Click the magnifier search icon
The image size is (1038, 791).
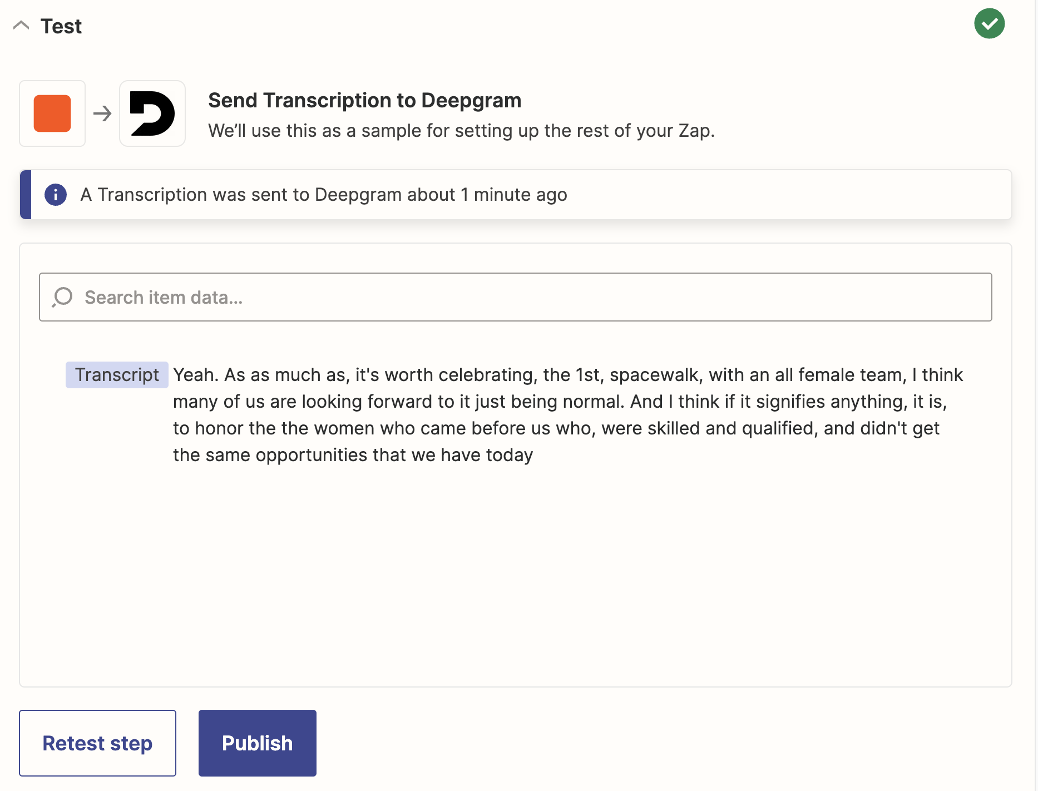(x=63, y=297)
